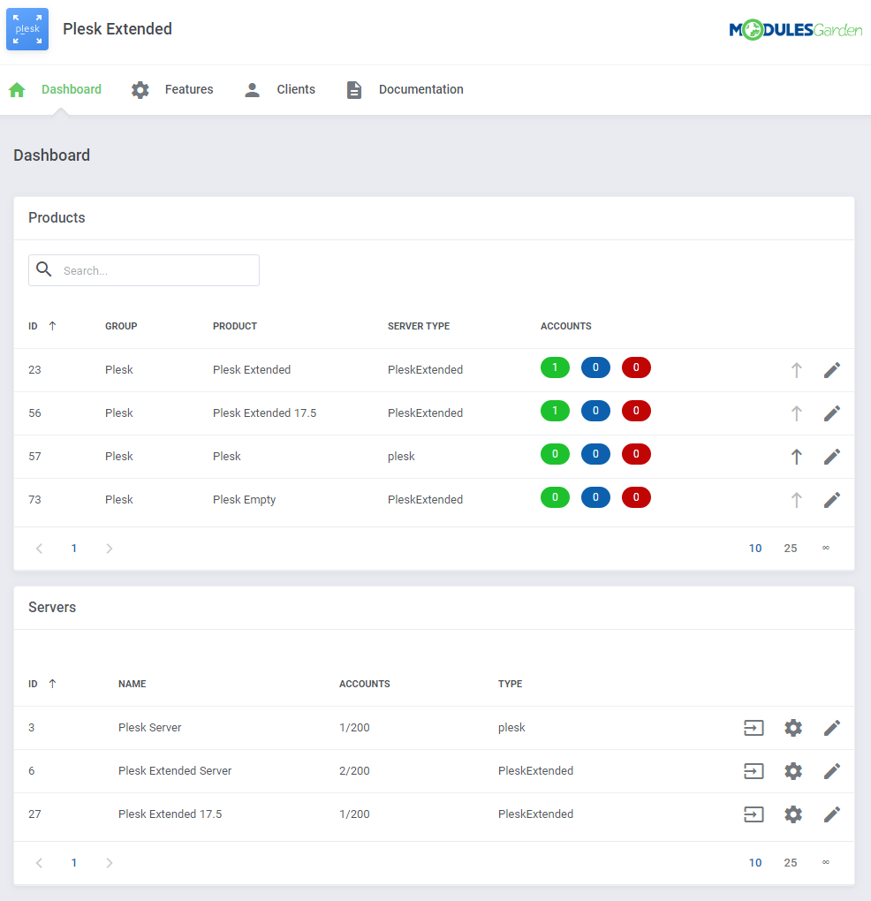Sort Servers by TYPE header
The width and height of the screenshot is (871, 901).
tap(511, 684)
